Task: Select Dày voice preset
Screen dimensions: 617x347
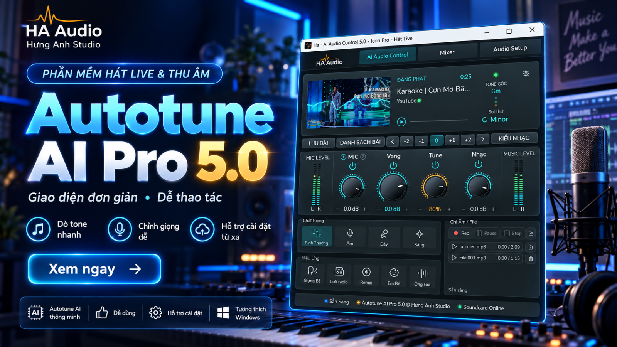Action: point(384,238)
